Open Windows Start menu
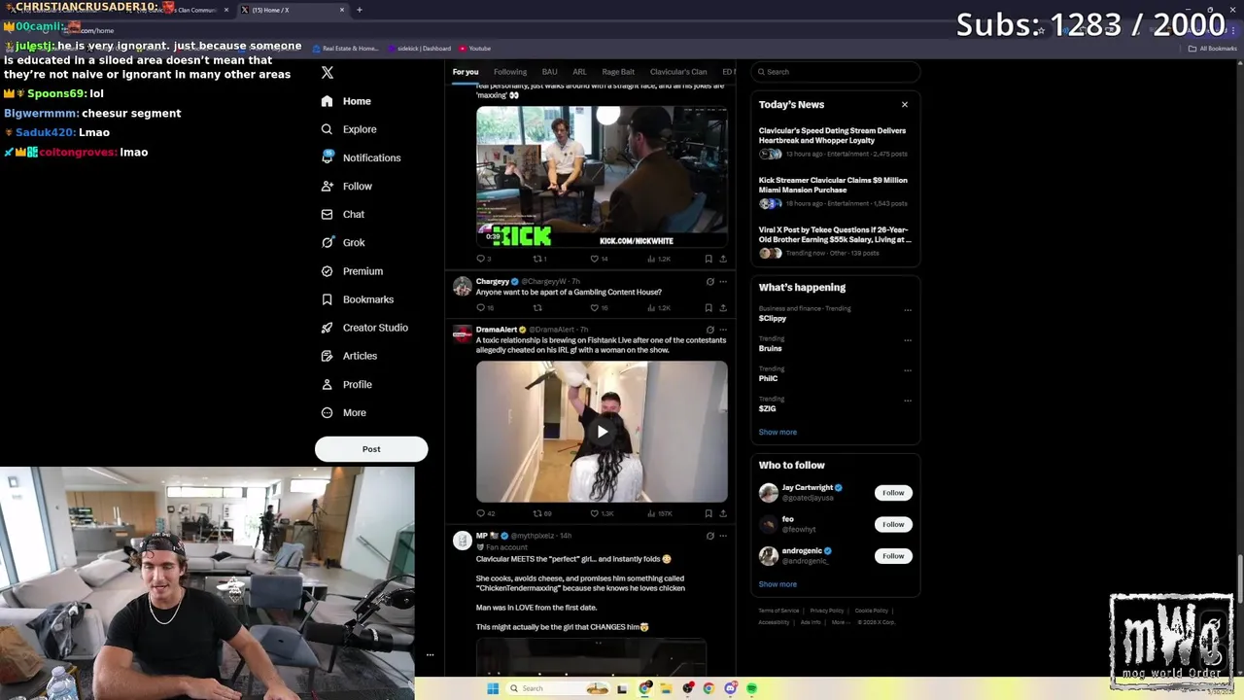This screenshot has width=1244, height=700. coord(493,688)
